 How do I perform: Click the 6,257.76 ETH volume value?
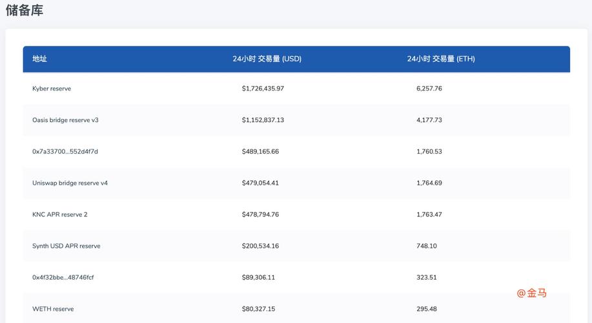tap(429, 89)
